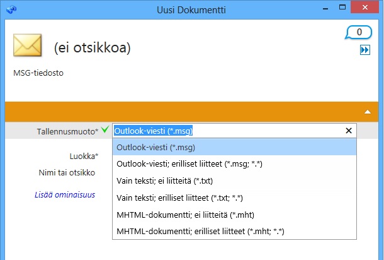384x260 pixels.
Task: Click the blue double-arrow skip icon
Action: click(x=365, y=50)
